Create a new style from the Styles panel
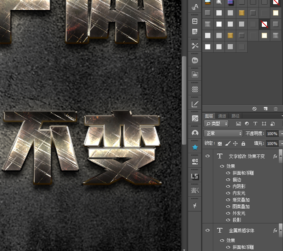283x251 pixels. coord(265,109)
